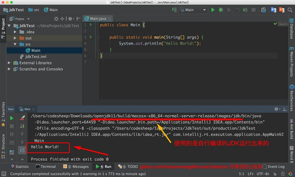Click the green Run button in toolbar

point(213,10)
